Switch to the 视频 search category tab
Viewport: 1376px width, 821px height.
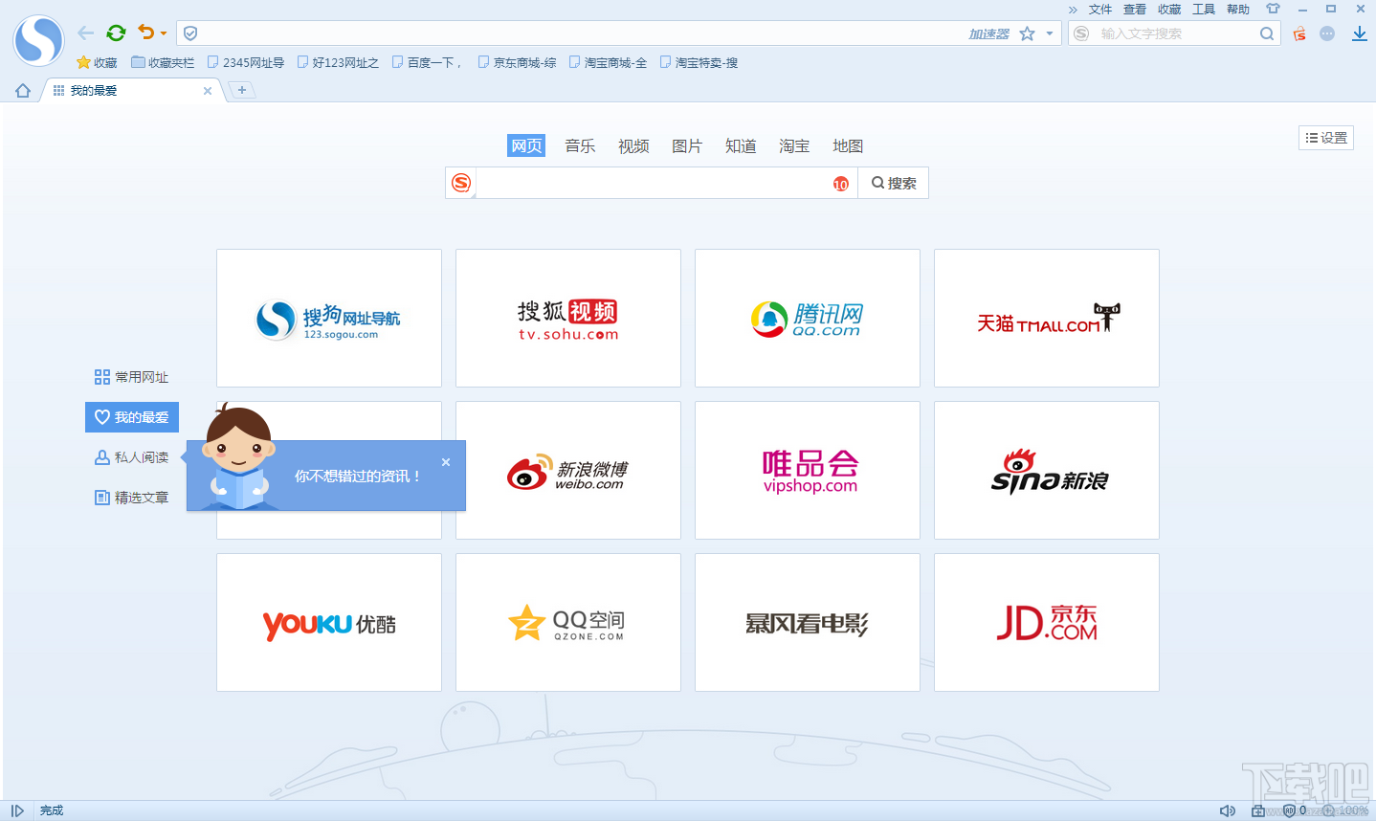pos(633,145)
